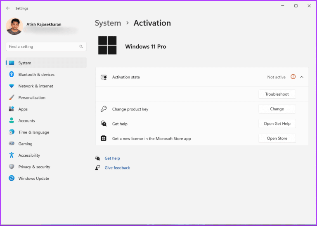Select Time & language in sidebar
The image size is (317, 226).
click(33, 132)
